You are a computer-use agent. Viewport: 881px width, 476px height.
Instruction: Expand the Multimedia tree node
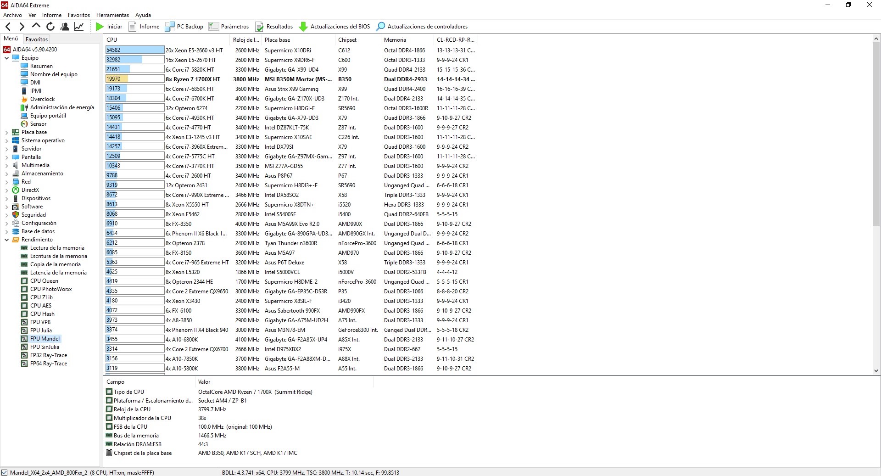[x=6, y=165]
